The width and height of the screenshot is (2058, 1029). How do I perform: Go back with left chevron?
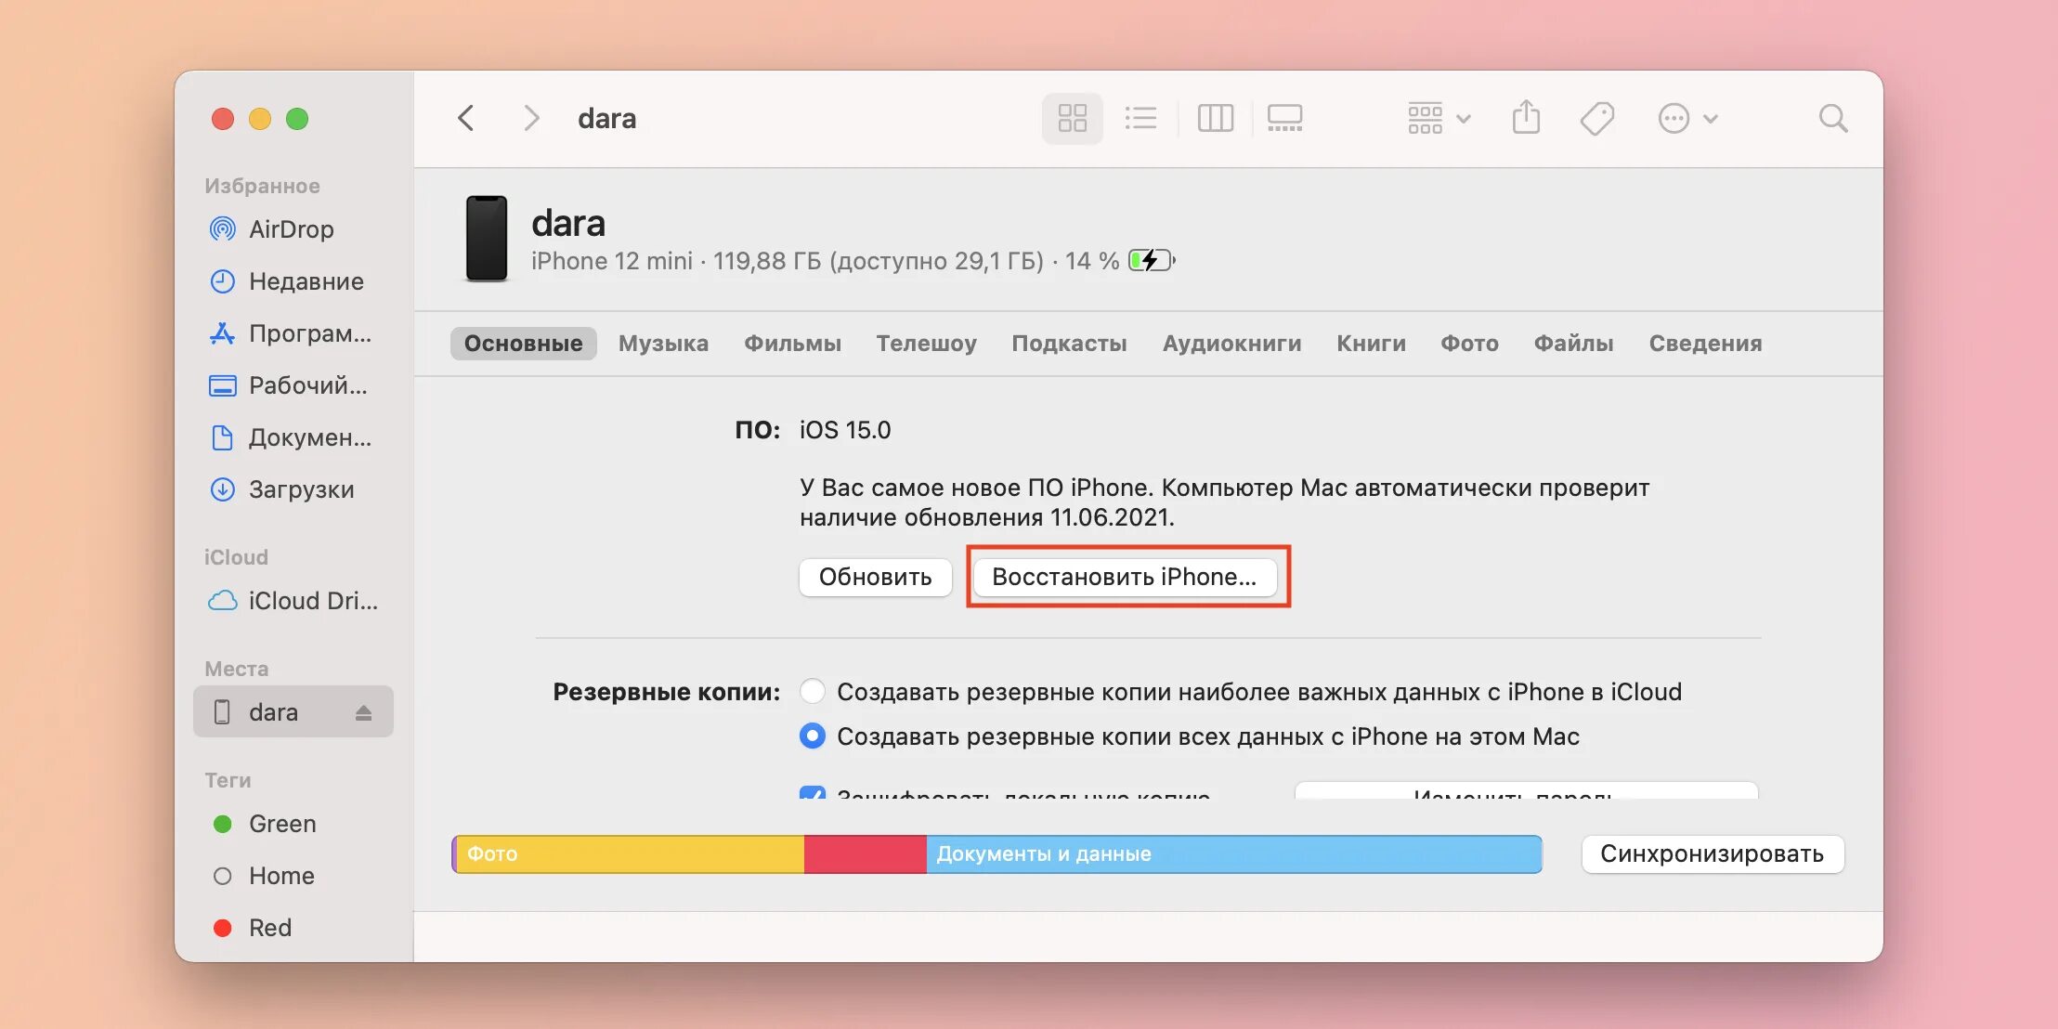[x=466, y=118]
